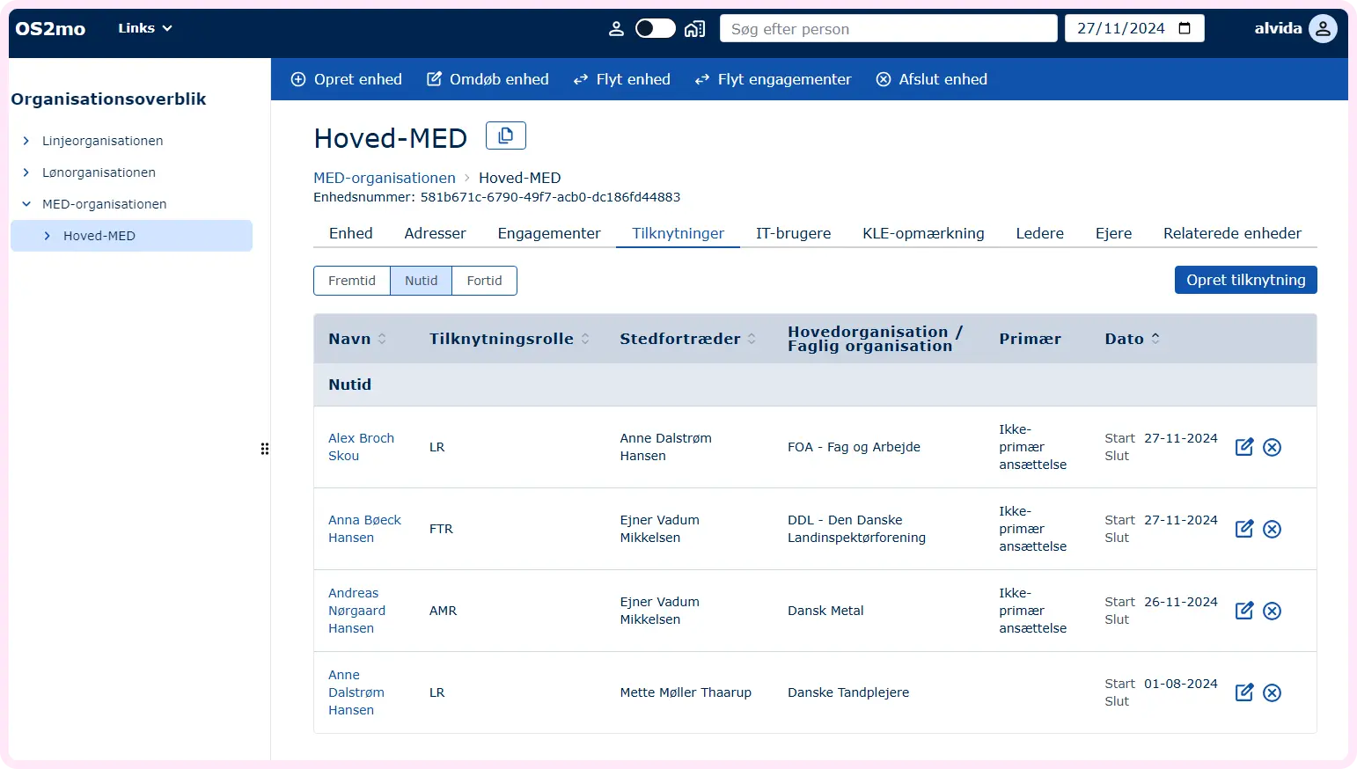Switch to the Relaterede enheder tab

coord(1232,233)
